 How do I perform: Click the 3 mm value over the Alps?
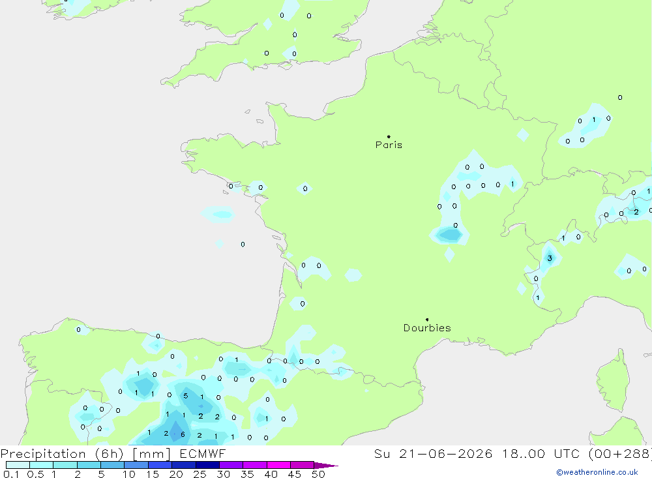[x=550, y=258]
